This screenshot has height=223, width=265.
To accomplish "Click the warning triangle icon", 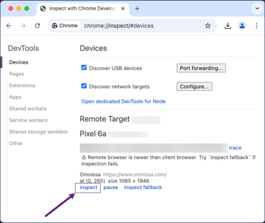I will coord(84,157).
